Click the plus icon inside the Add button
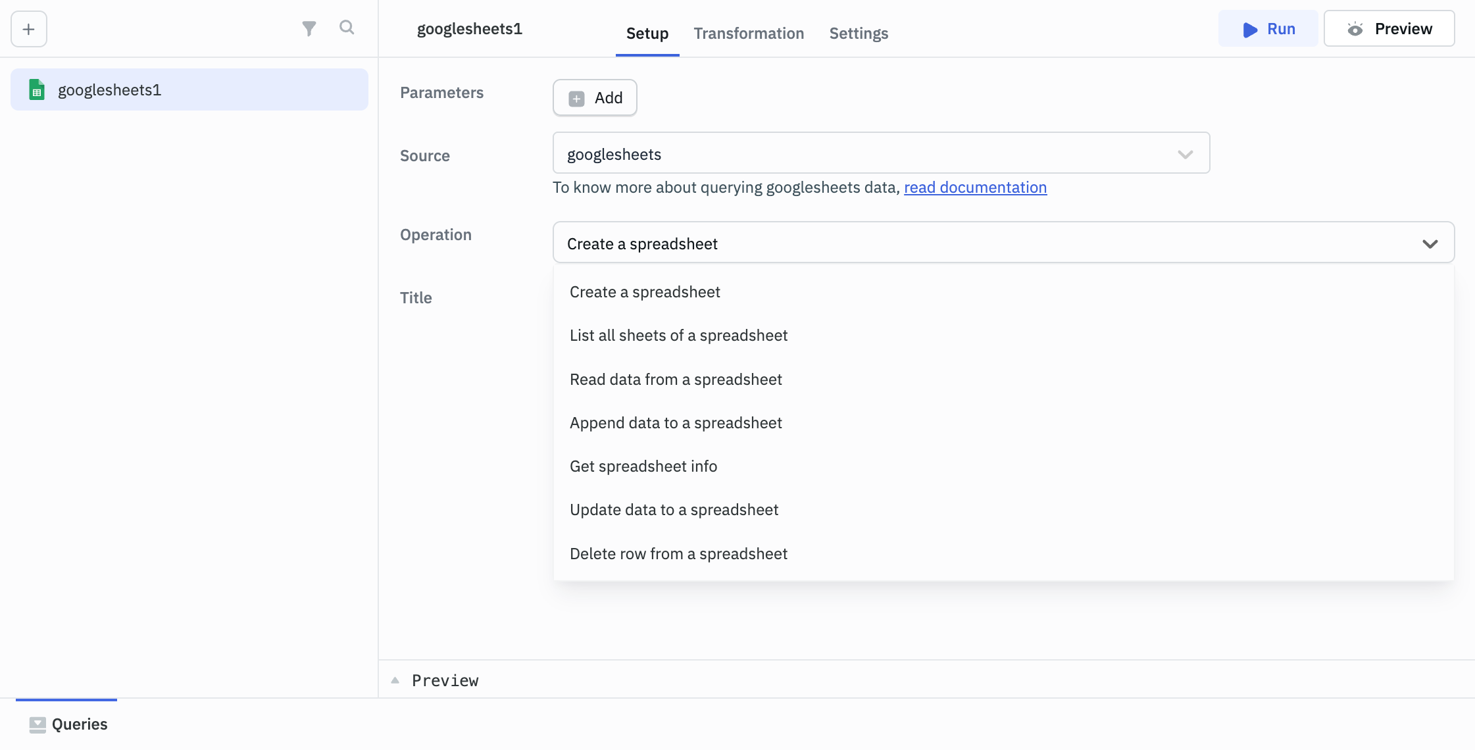 click(x=577, y=97)
